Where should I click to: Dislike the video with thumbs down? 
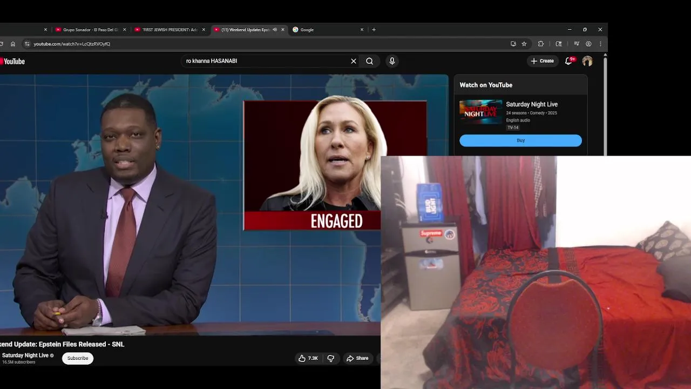coord(331,358)
